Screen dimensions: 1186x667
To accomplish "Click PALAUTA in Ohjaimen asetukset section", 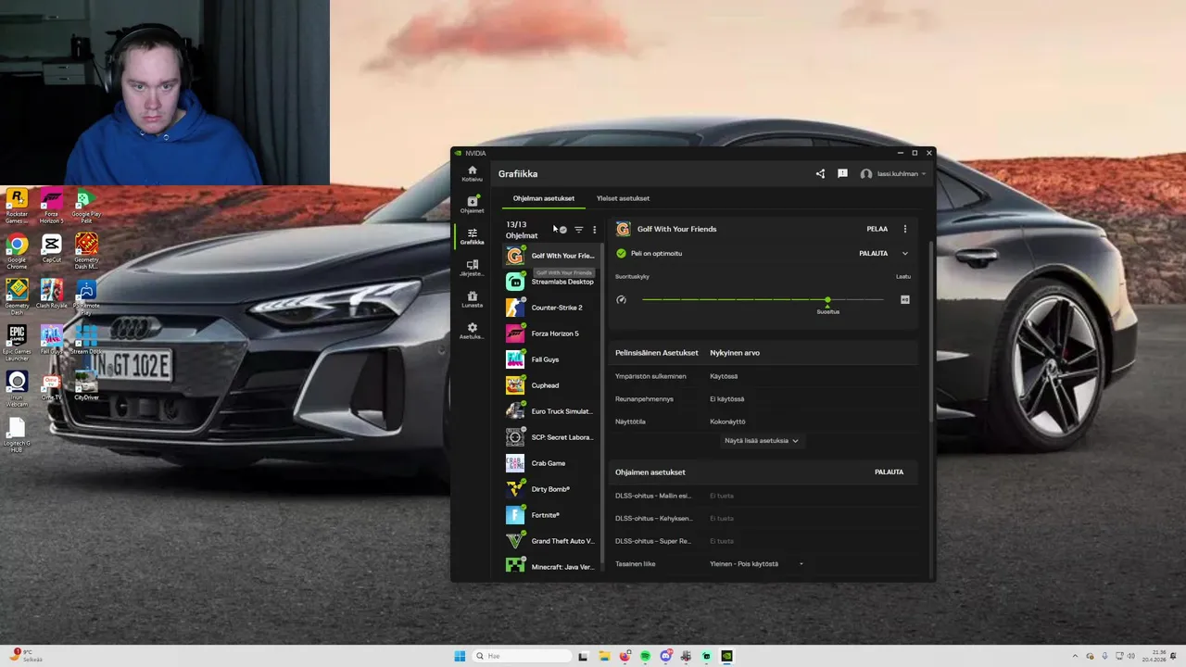I will click(889, 472).
